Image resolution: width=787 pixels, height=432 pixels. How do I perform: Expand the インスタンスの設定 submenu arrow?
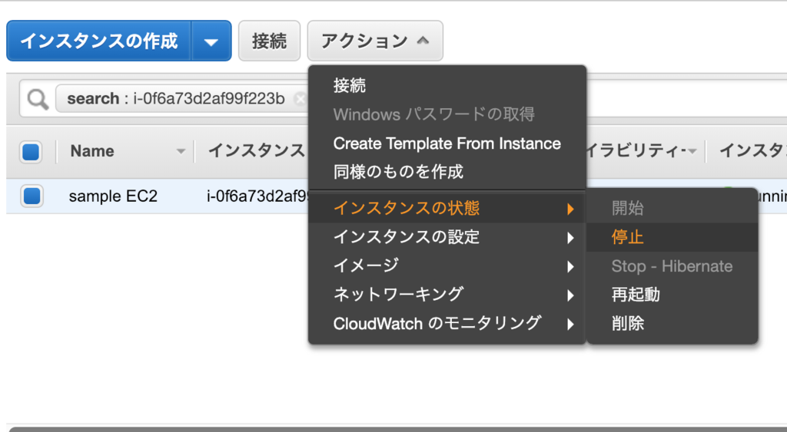[570, 238]
